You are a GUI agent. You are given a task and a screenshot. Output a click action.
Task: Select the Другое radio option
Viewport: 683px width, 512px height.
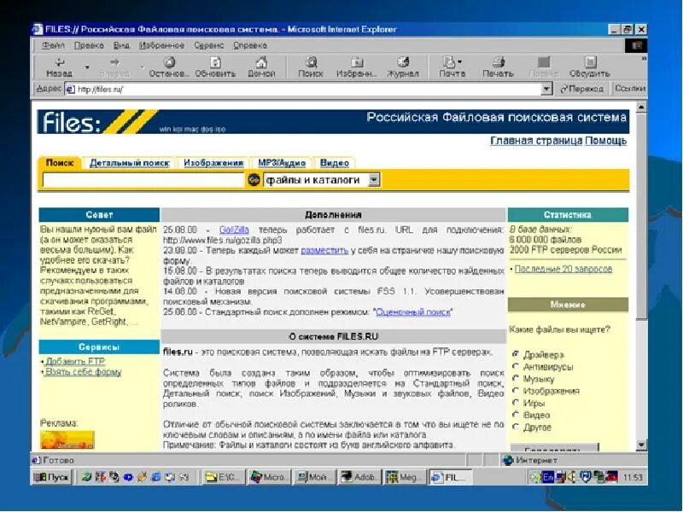pos(516,427)
